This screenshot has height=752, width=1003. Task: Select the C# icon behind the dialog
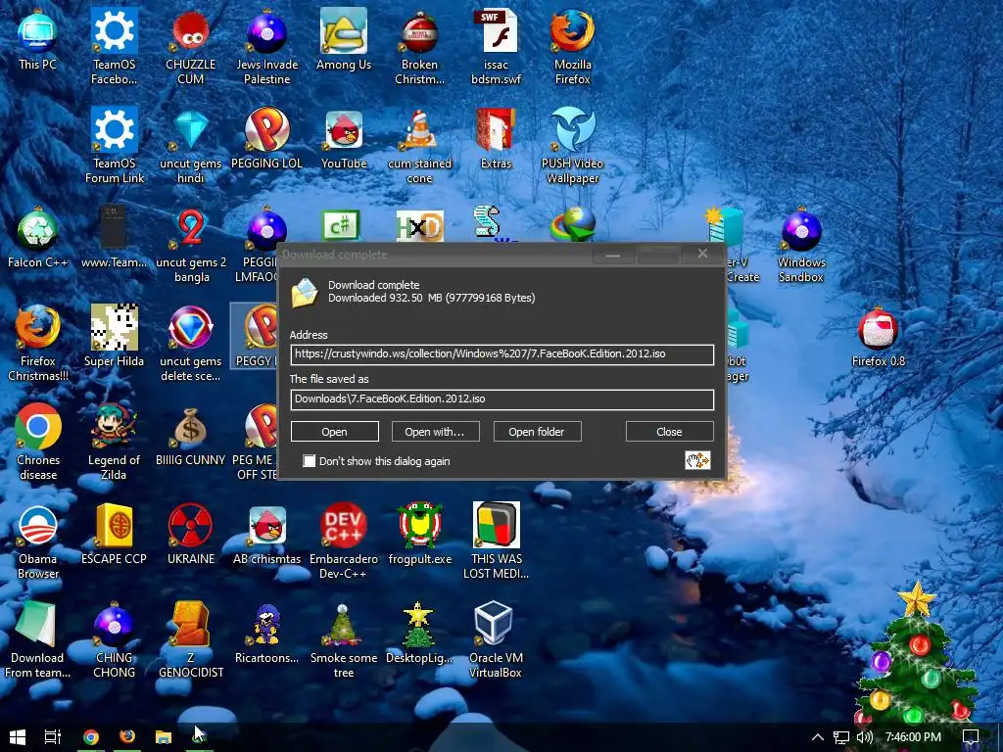[341, 226]
